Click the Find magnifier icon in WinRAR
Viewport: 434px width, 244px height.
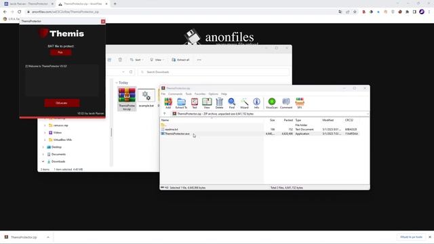[x=232, y=103]
